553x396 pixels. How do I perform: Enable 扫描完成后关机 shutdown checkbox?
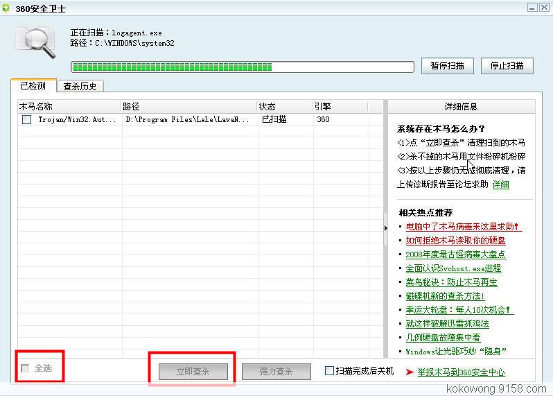coord(329,370)
